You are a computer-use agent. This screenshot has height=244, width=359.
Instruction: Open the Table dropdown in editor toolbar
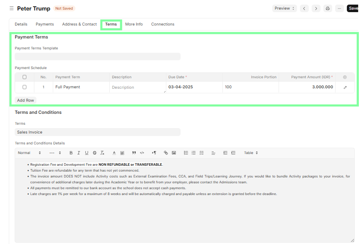tap(251, 153)
